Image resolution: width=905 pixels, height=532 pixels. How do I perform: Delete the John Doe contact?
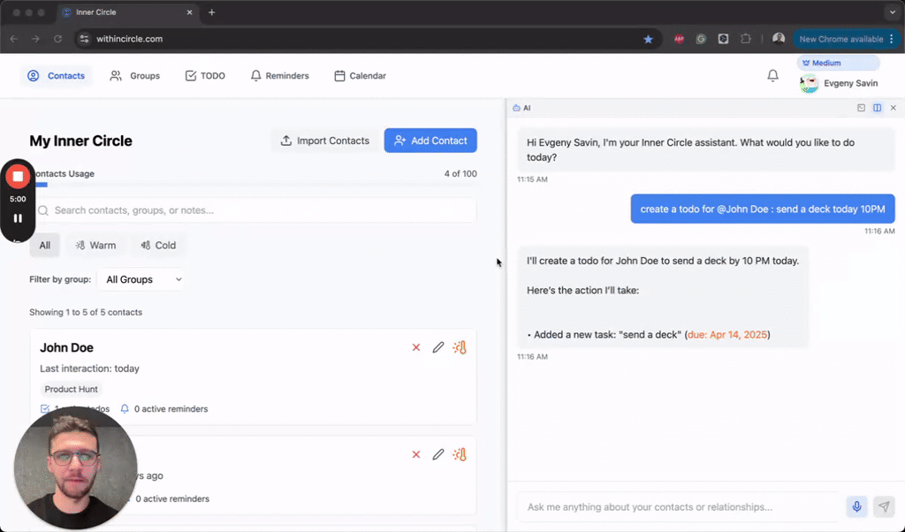(416, 347)
